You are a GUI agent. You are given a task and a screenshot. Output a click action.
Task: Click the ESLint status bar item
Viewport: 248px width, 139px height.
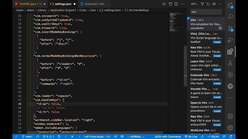coord(213,136)
